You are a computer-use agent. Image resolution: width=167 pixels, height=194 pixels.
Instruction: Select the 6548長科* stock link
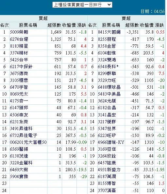(x=108, y=67)
